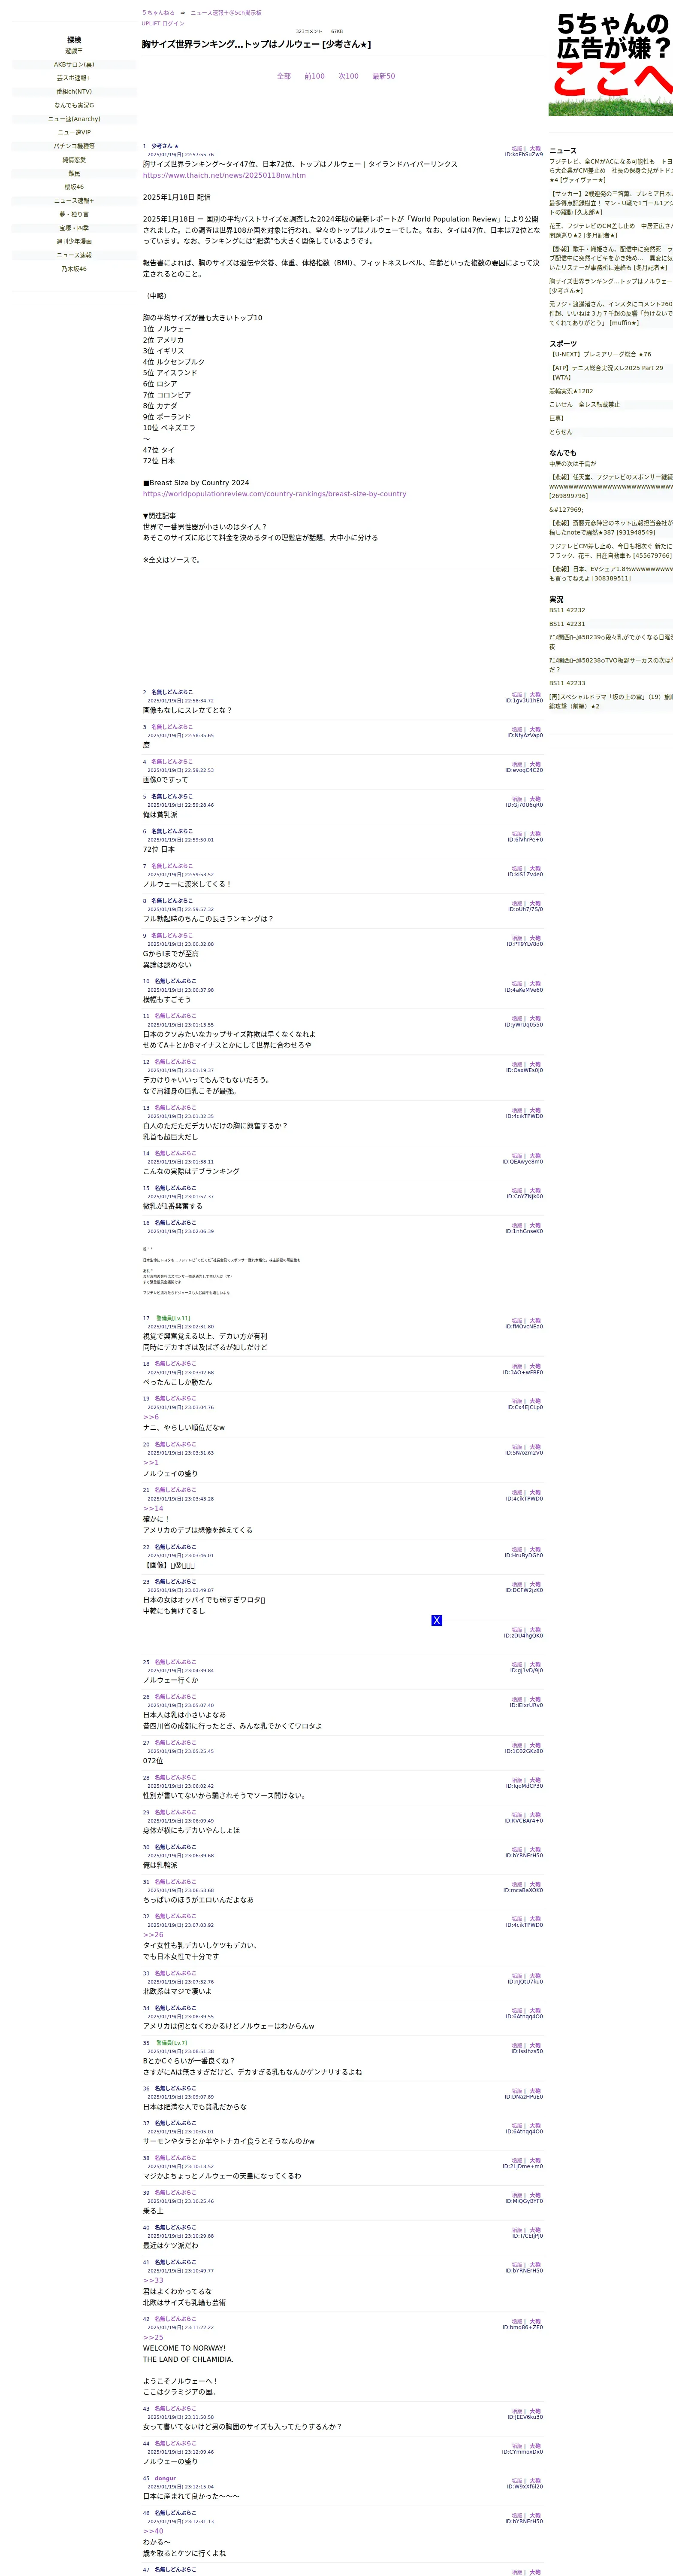Screen dimensions: 673x2576
Task: Open 芸スポ速報+ board in sidebar
Action: (x=74, y=78)
